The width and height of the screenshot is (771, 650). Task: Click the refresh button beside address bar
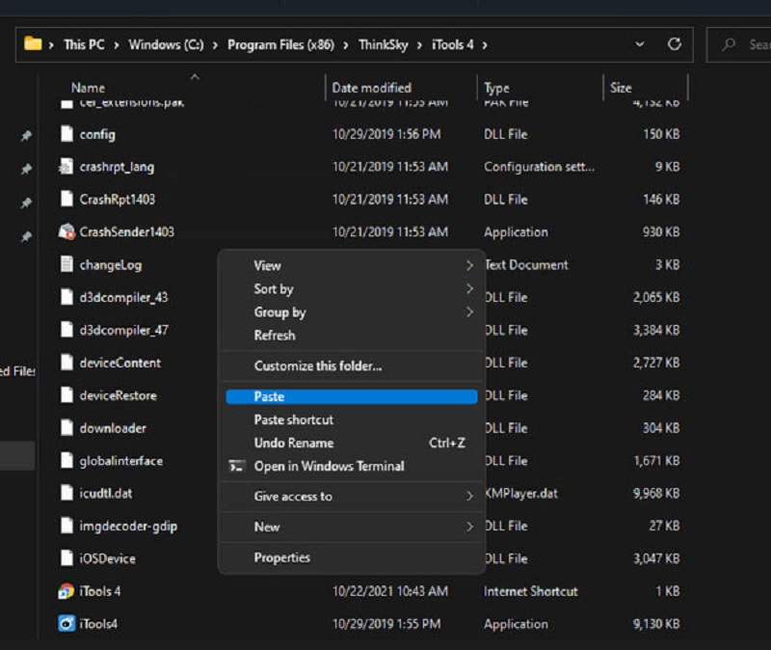click(675, 44)
